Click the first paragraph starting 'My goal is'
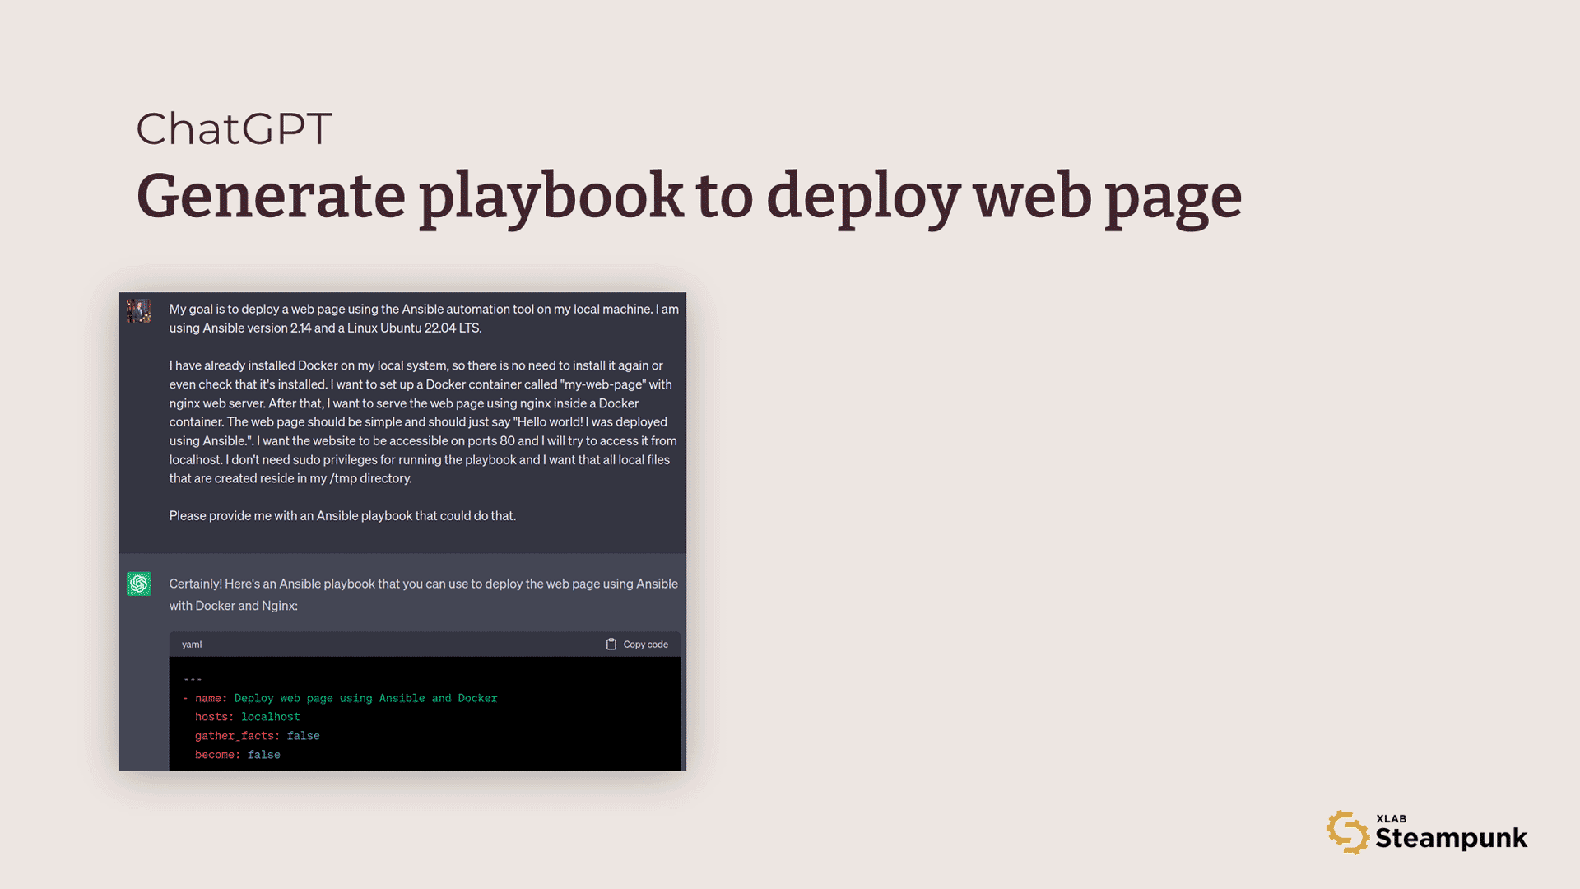Viewport: 1580px width, 889px height. (x=423, y=319)
